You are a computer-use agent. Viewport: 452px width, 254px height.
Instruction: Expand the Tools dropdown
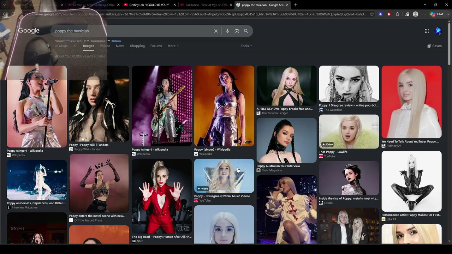click(x=246, y=46)
